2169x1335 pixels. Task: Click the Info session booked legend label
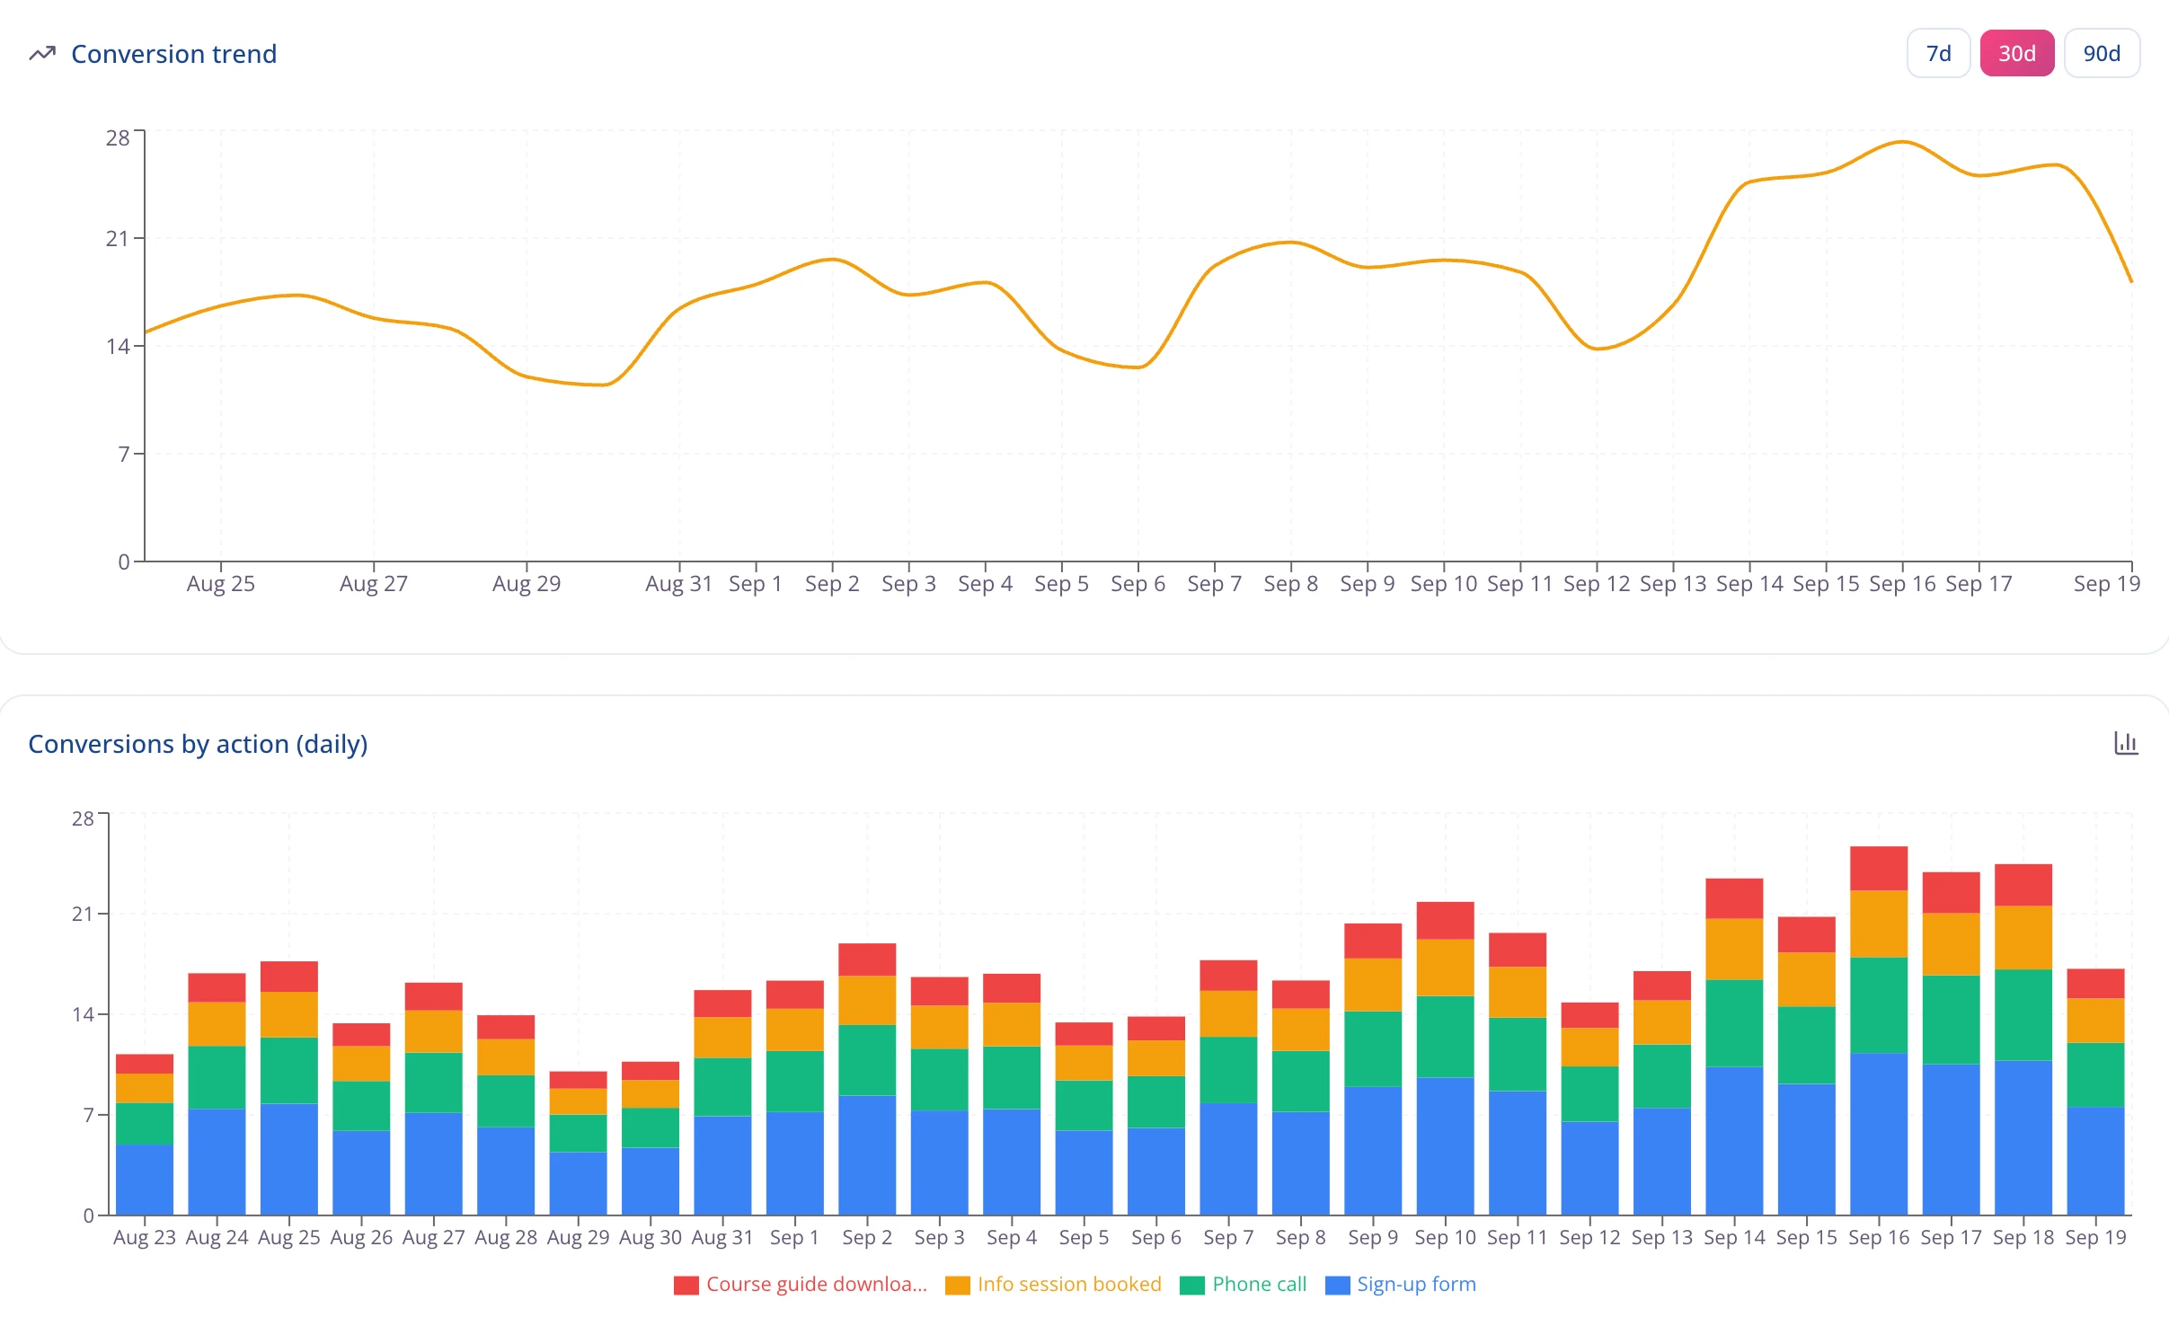click(1069, 1284)
